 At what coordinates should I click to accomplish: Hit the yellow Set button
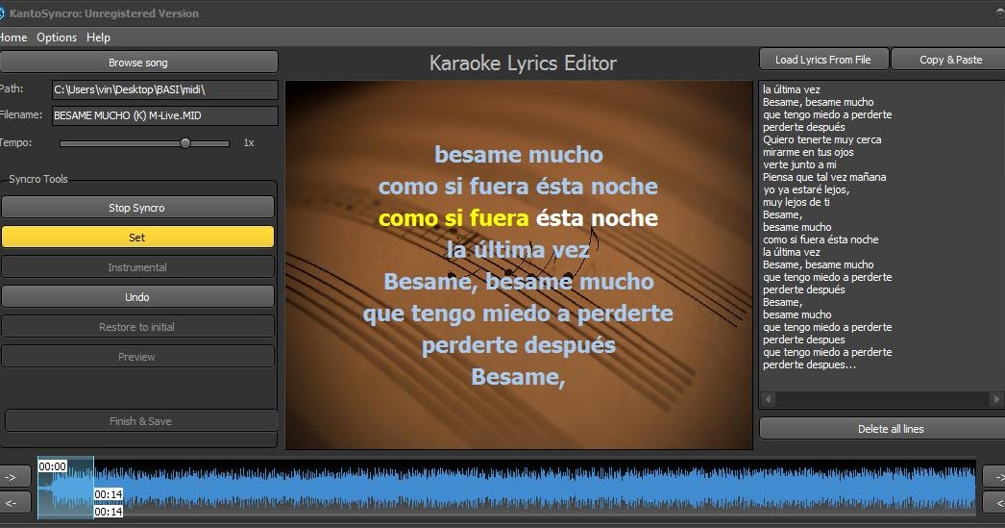click(137, 237)
